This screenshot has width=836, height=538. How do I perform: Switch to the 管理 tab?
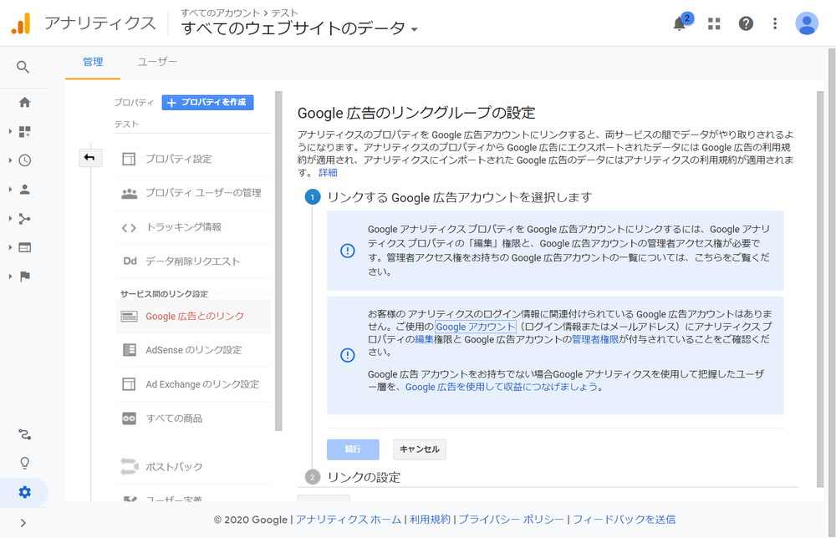(93, 63)
